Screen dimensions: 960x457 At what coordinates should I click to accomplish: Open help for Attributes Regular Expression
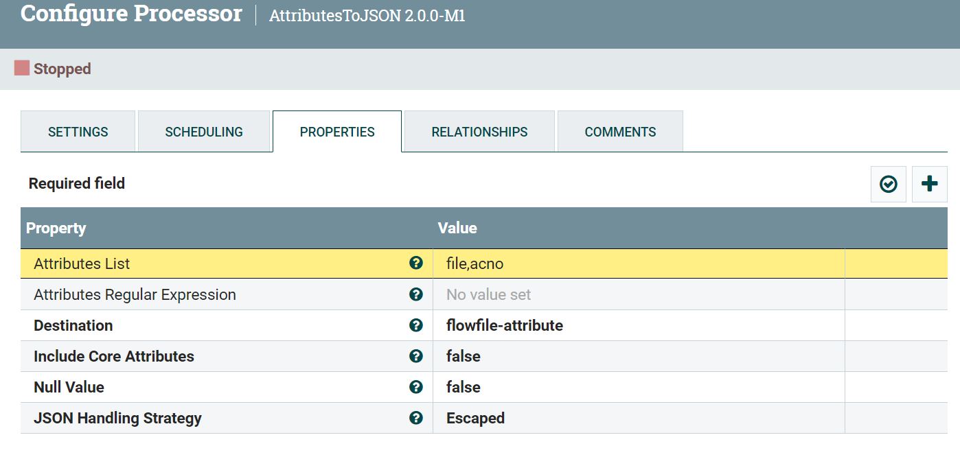pyautogui.click(x=415, y=294)
